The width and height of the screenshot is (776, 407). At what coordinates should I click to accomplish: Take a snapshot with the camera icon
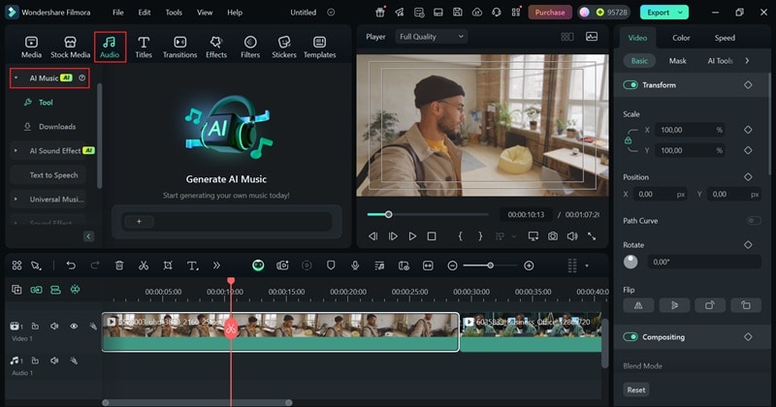tap(553, 236)
